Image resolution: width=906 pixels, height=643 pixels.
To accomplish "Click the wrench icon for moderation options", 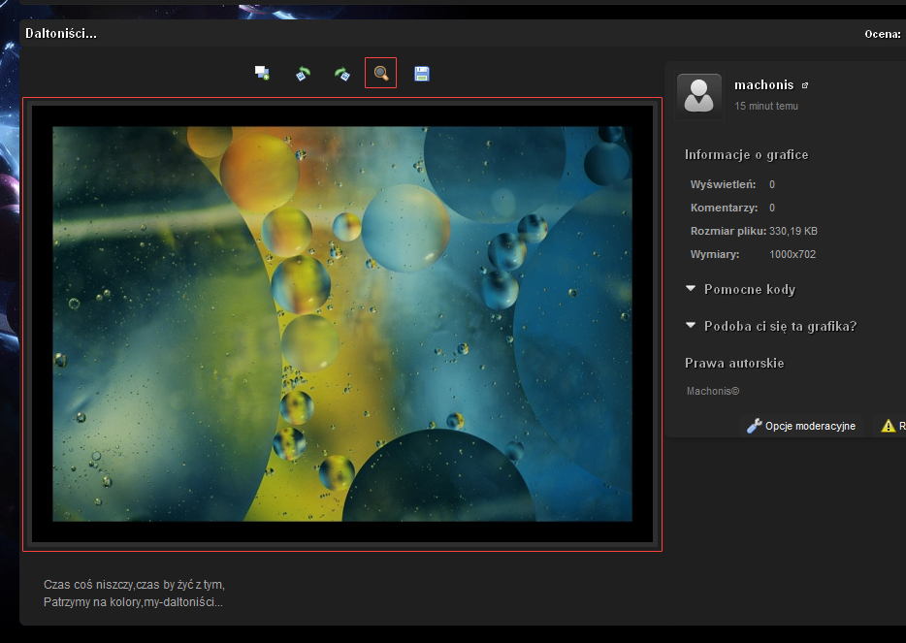I will pos(754,426).
